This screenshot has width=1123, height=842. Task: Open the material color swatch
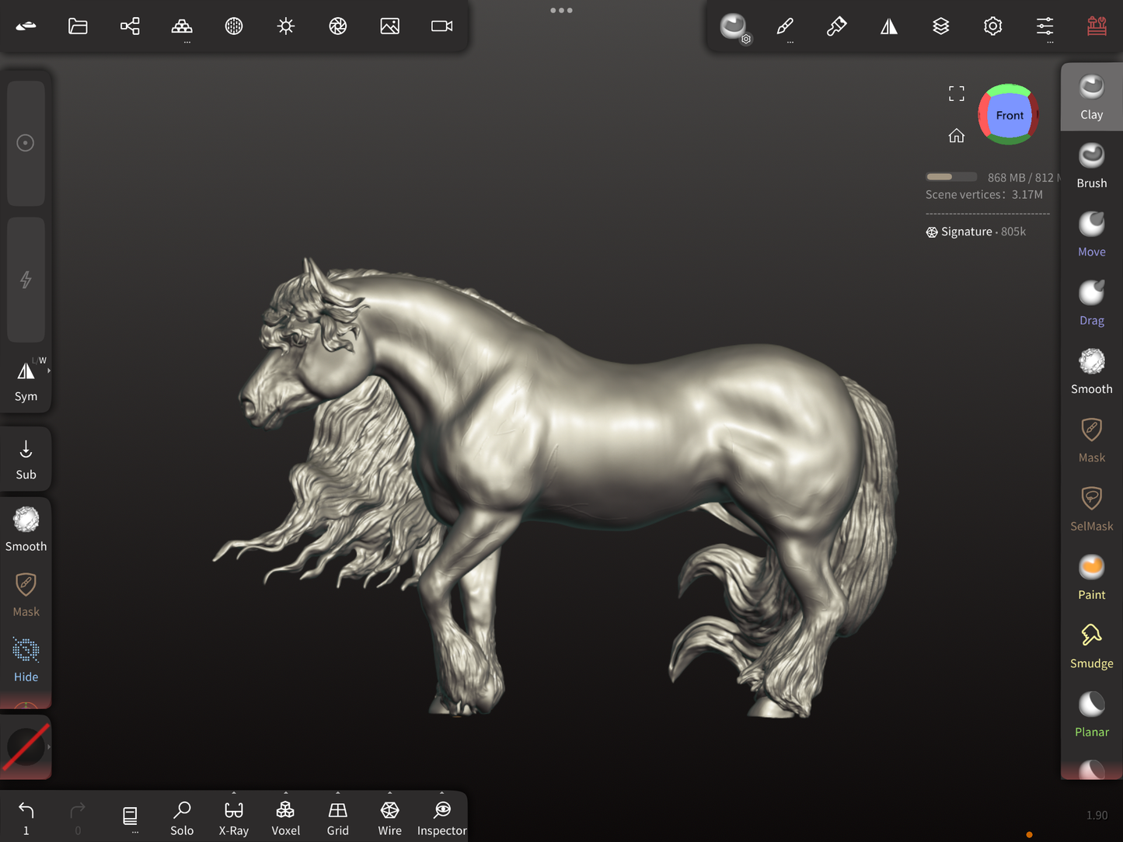pos(26,746)
